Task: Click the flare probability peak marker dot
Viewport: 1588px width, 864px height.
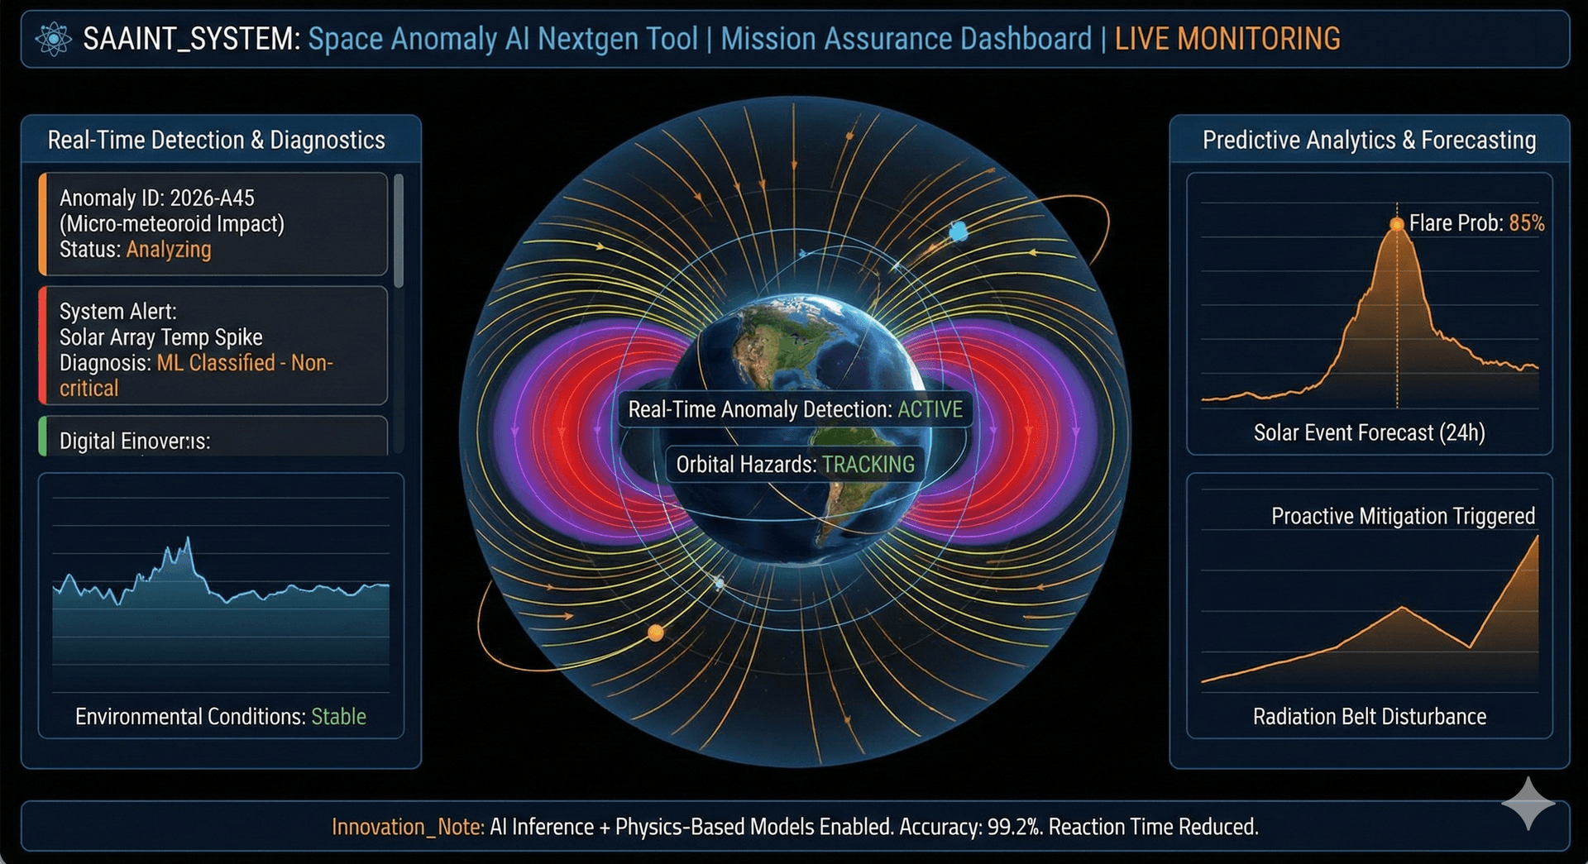Action: [x=1396, y=222]
